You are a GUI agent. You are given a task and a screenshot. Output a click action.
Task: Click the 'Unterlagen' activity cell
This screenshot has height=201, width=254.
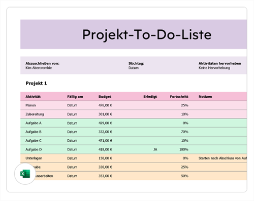(34, 158)
